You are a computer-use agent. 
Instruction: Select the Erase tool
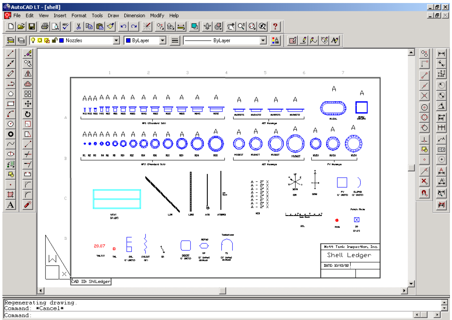click(28, 54)
